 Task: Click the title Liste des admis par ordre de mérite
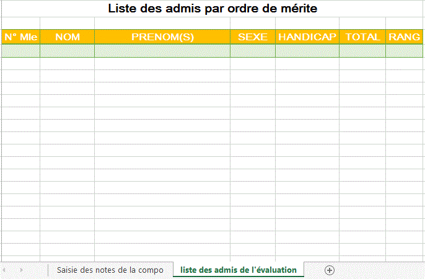click(x=212, y=9)
